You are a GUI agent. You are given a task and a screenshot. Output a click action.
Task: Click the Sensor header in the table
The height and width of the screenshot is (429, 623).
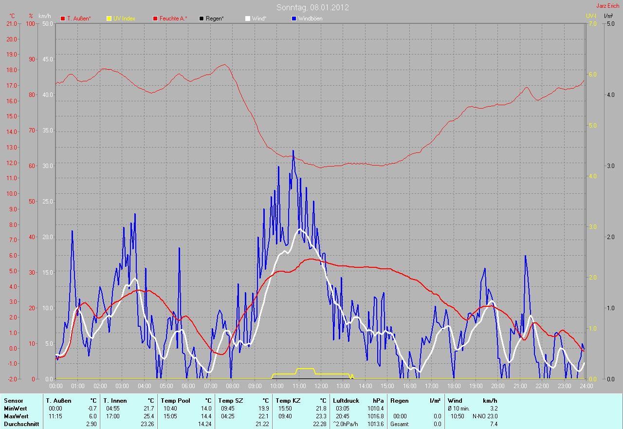point(13,400)
